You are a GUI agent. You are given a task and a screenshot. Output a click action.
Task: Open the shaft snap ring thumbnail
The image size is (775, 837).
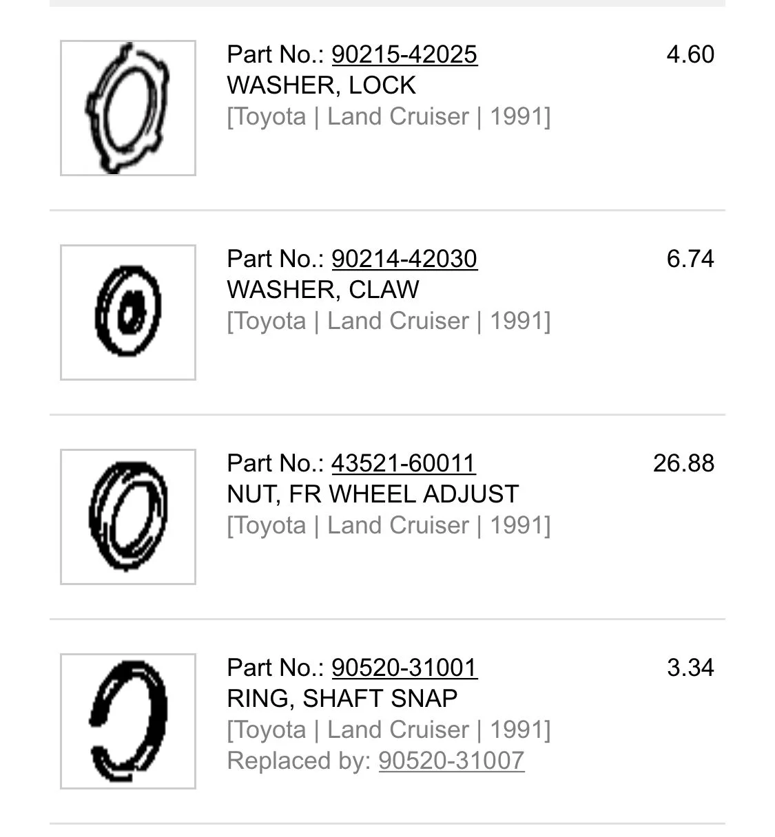(128, 721)
